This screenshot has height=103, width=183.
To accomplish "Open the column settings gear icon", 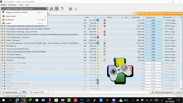I will (x=181, y=17).
